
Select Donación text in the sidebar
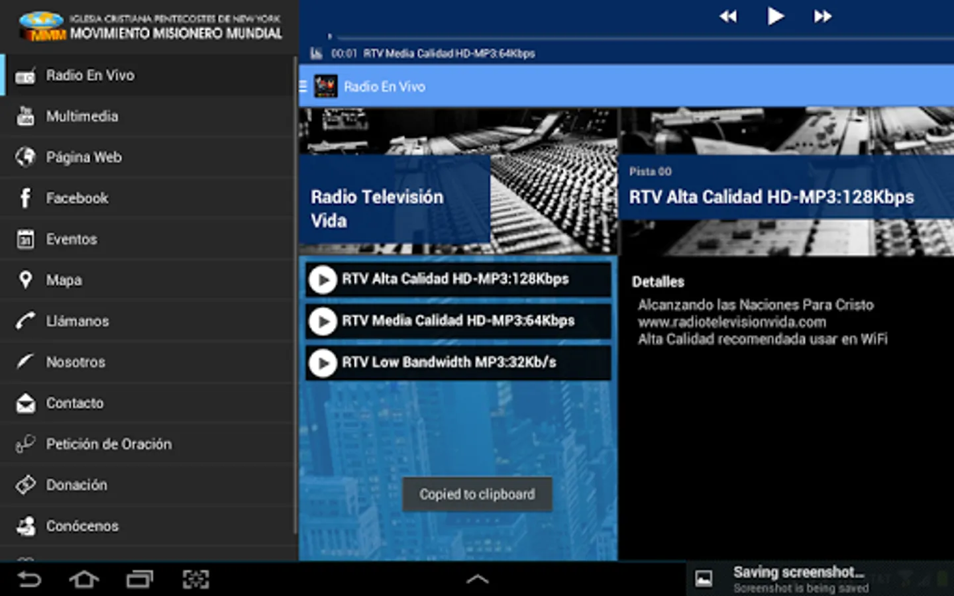coord(76,485)
